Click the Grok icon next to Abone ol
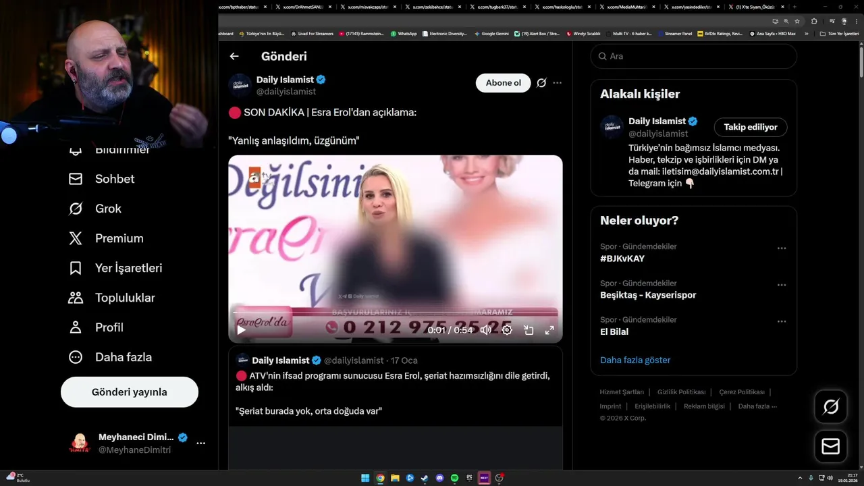This screenshot has height=486, width=864. (x=541, y=83)
